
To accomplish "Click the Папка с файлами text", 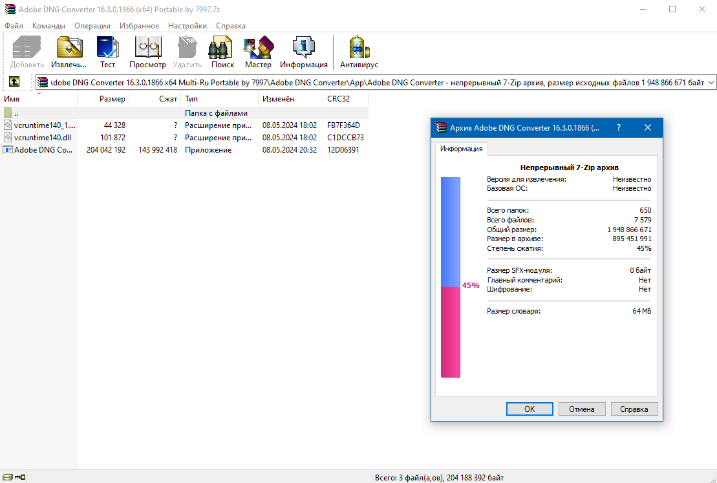I will click(217, 113).
